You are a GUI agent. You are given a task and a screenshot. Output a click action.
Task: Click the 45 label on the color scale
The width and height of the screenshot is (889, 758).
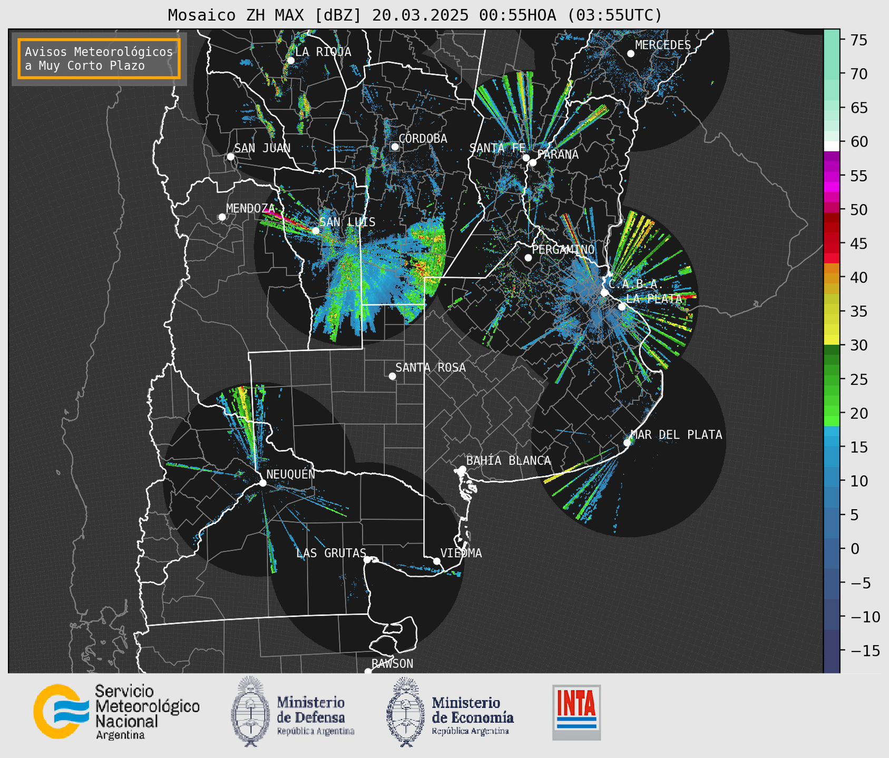(858, 244)
